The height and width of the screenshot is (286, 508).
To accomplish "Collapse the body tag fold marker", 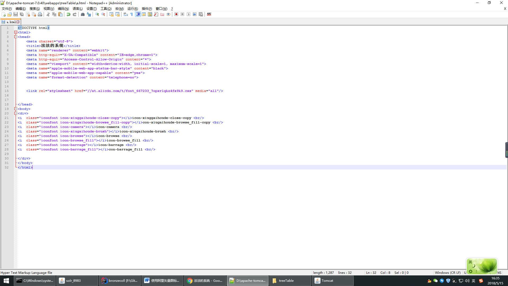I will (x=16, y=109).
